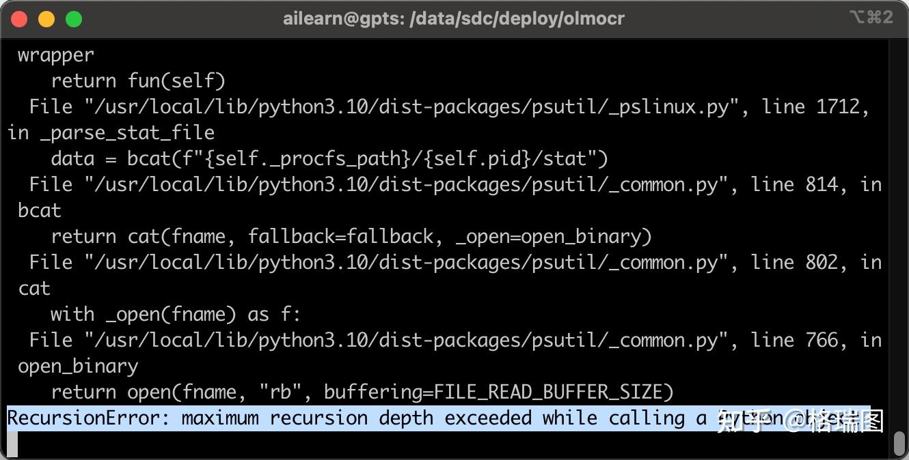
Task: Minimize the terminal with the yellow button
Action: pos(46,19)
